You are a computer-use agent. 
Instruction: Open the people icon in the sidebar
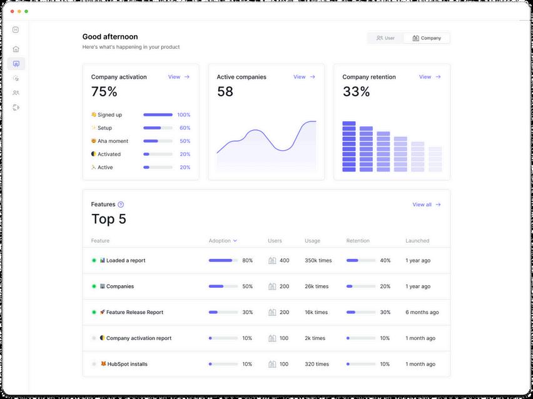click(16, 93)
